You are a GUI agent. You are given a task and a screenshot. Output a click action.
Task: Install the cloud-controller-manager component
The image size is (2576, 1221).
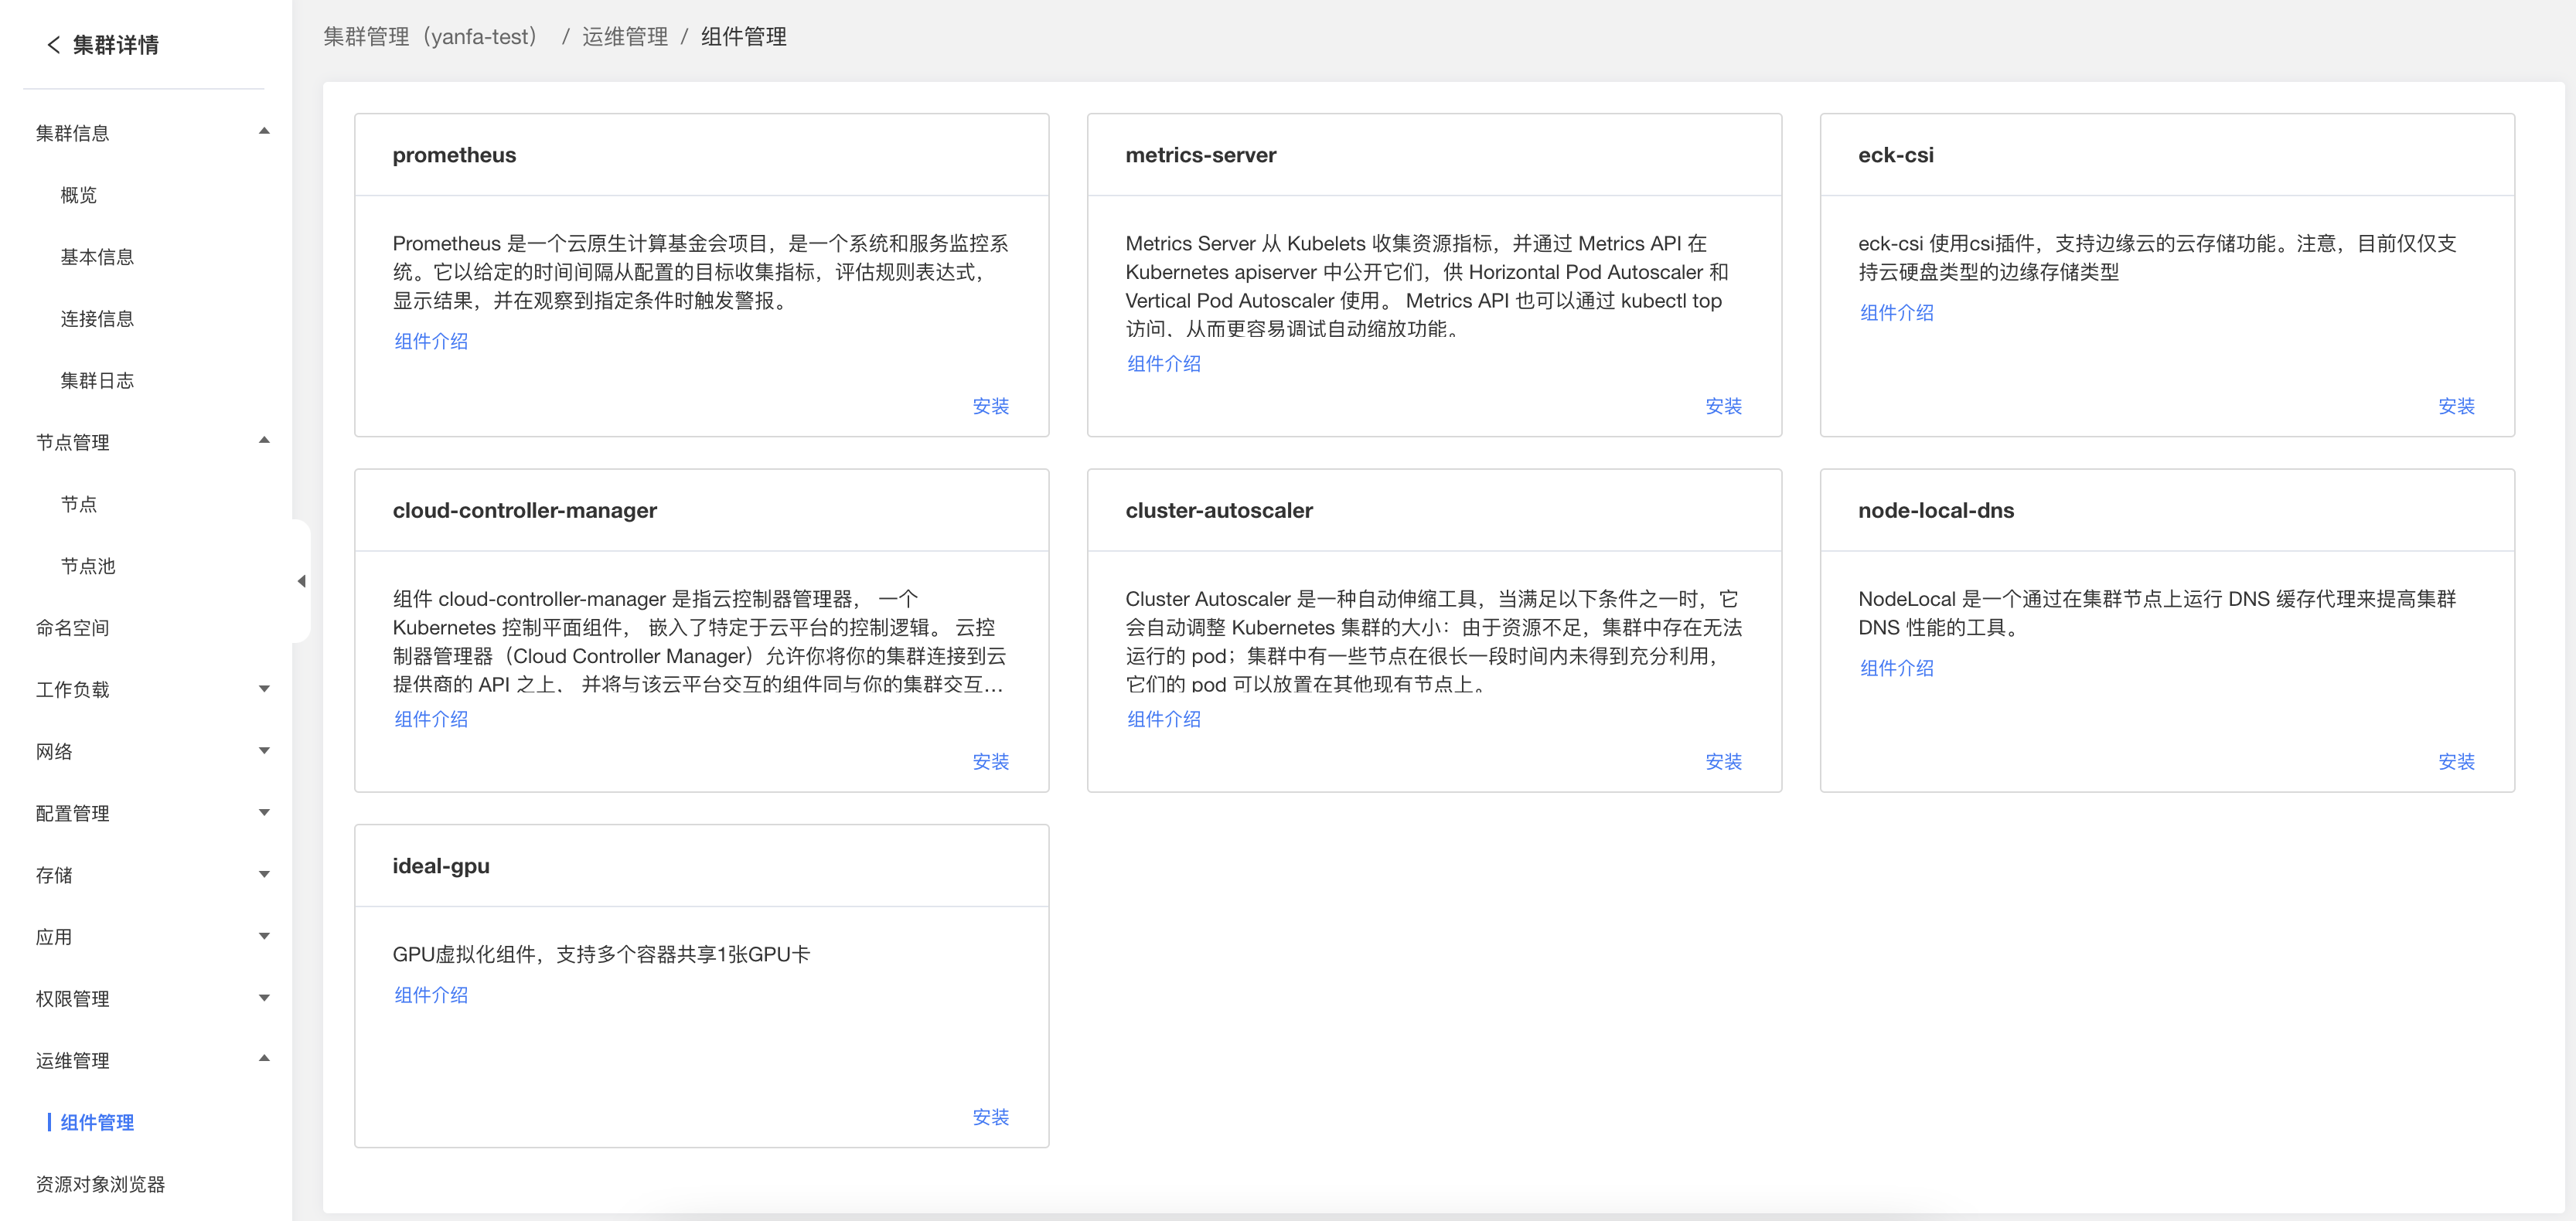991,761
